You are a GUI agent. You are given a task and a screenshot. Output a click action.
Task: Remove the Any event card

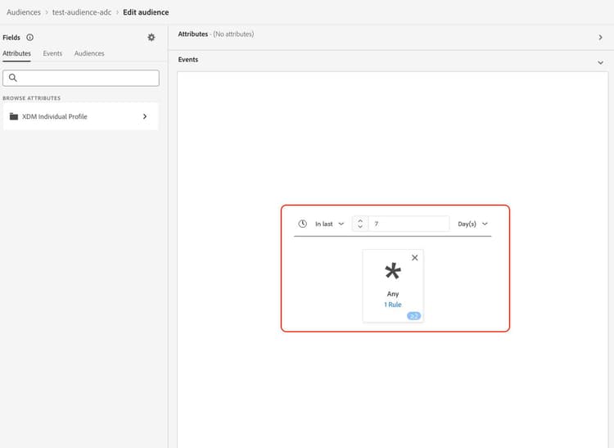pos(415,258)
